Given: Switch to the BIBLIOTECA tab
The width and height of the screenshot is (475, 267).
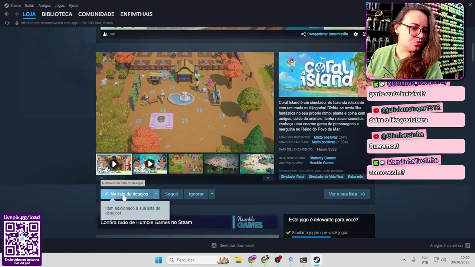Looking at the screenshot, I should pos(57,14).
